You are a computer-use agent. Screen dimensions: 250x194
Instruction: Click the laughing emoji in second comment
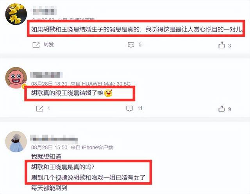click(108, 93)
